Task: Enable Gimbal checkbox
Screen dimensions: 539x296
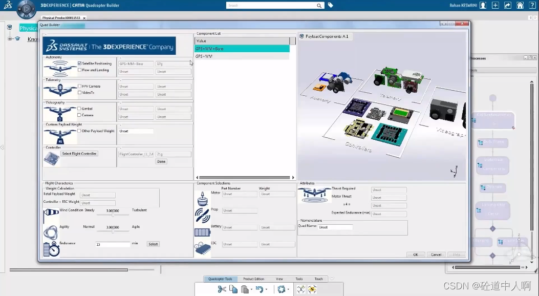Action: (x=79, y=109)
